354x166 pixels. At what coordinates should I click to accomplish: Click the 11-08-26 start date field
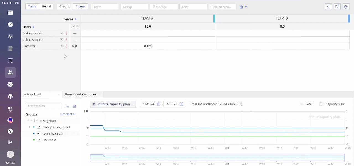click(151, 104)
